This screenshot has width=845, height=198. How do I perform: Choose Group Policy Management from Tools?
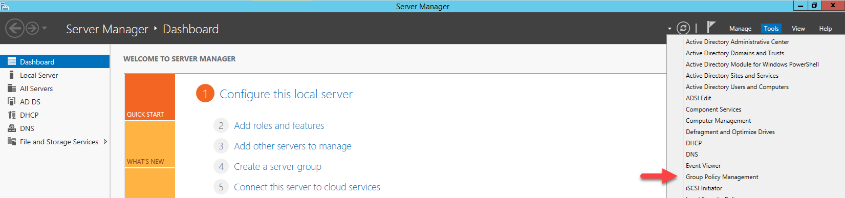click(x=722, y=177)
